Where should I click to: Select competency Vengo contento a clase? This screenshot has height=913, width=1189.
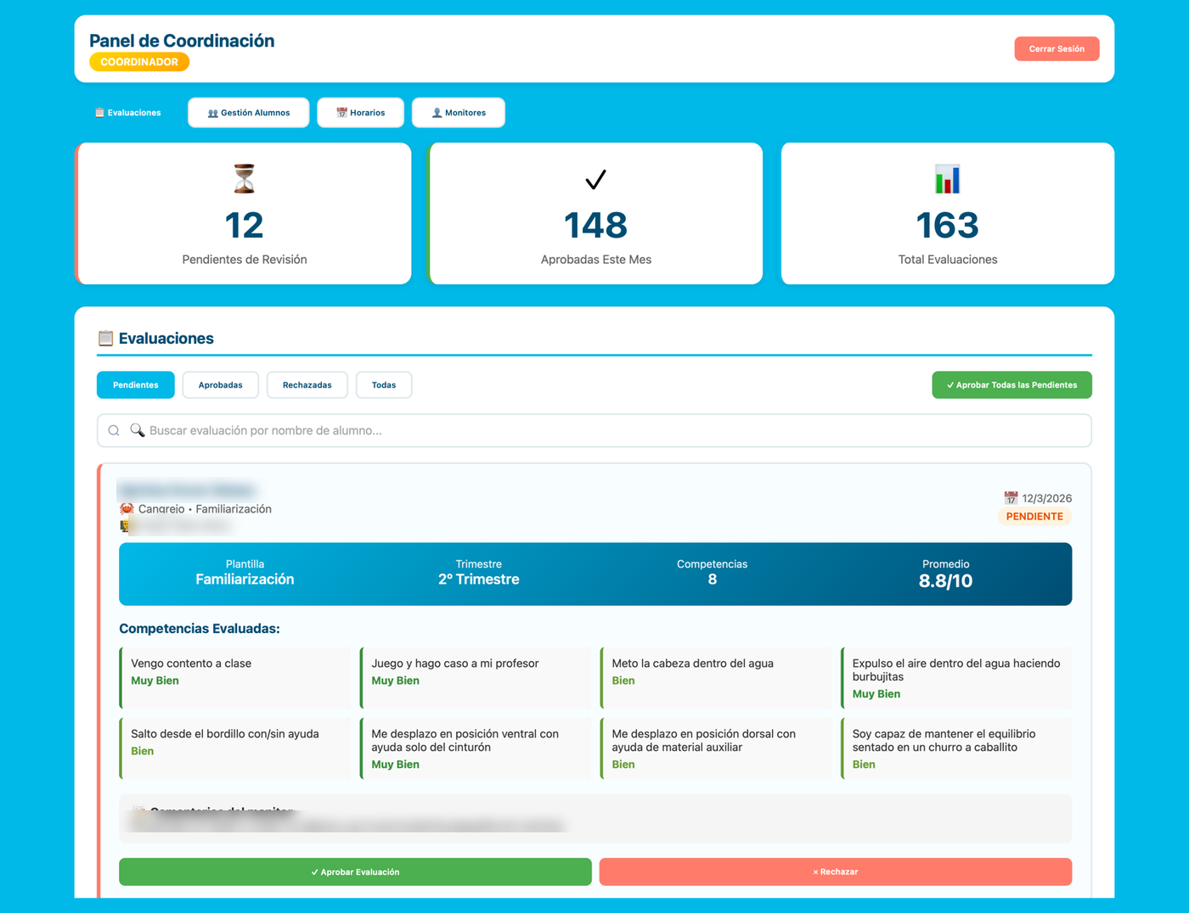point(235,677)
